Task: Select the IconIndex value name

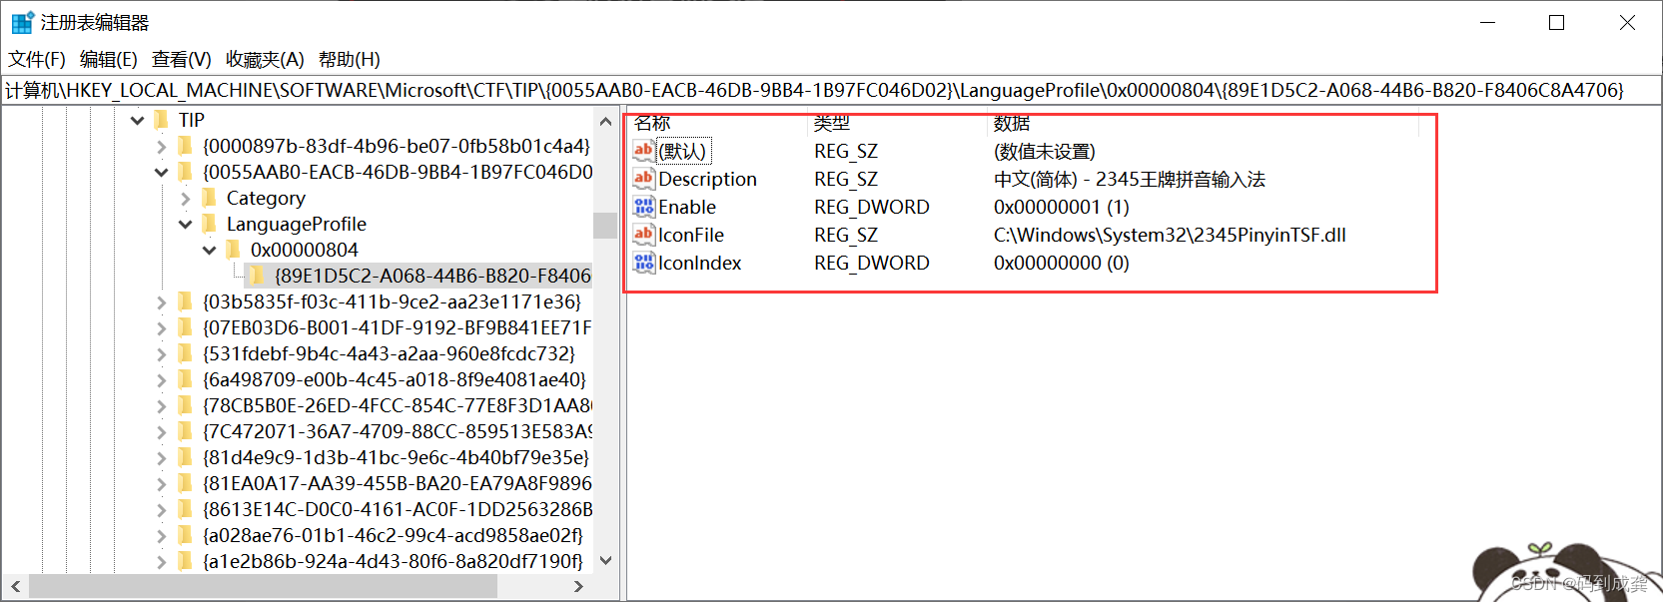Action: coord(700,263)
